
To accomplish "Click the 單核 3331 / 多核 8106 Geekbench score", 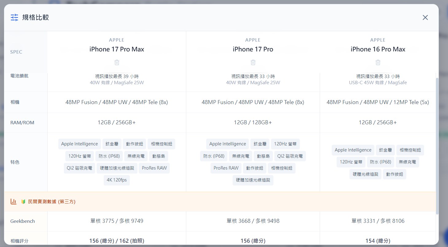I will [378, 221].
